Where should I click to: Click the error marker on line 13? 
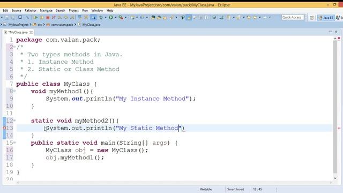(x=4, y=128)
